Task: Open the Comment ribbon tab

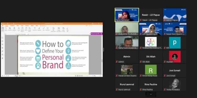Action: (x=12, y=26)
